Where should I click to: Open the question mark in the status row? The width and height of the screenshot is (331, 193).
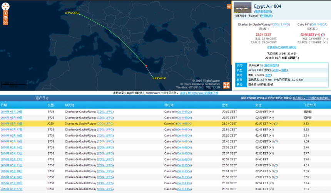[261, 66]
